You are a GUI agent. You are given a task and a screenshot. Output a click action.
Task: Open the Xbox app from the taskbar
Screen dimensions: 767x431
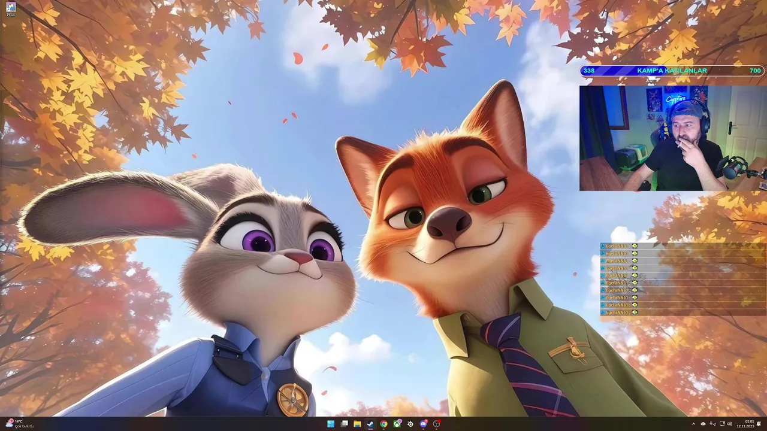397,424
